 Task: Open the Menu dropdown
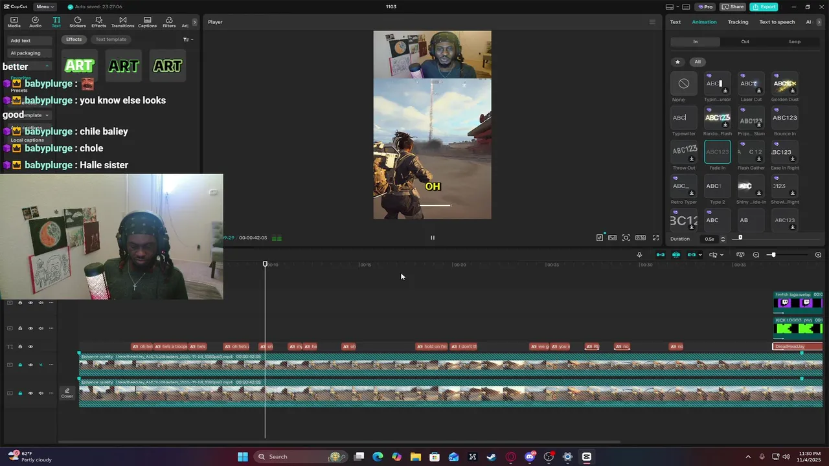click(x=45, y=6)
